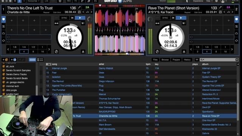Sort library by bpm column

148,64
